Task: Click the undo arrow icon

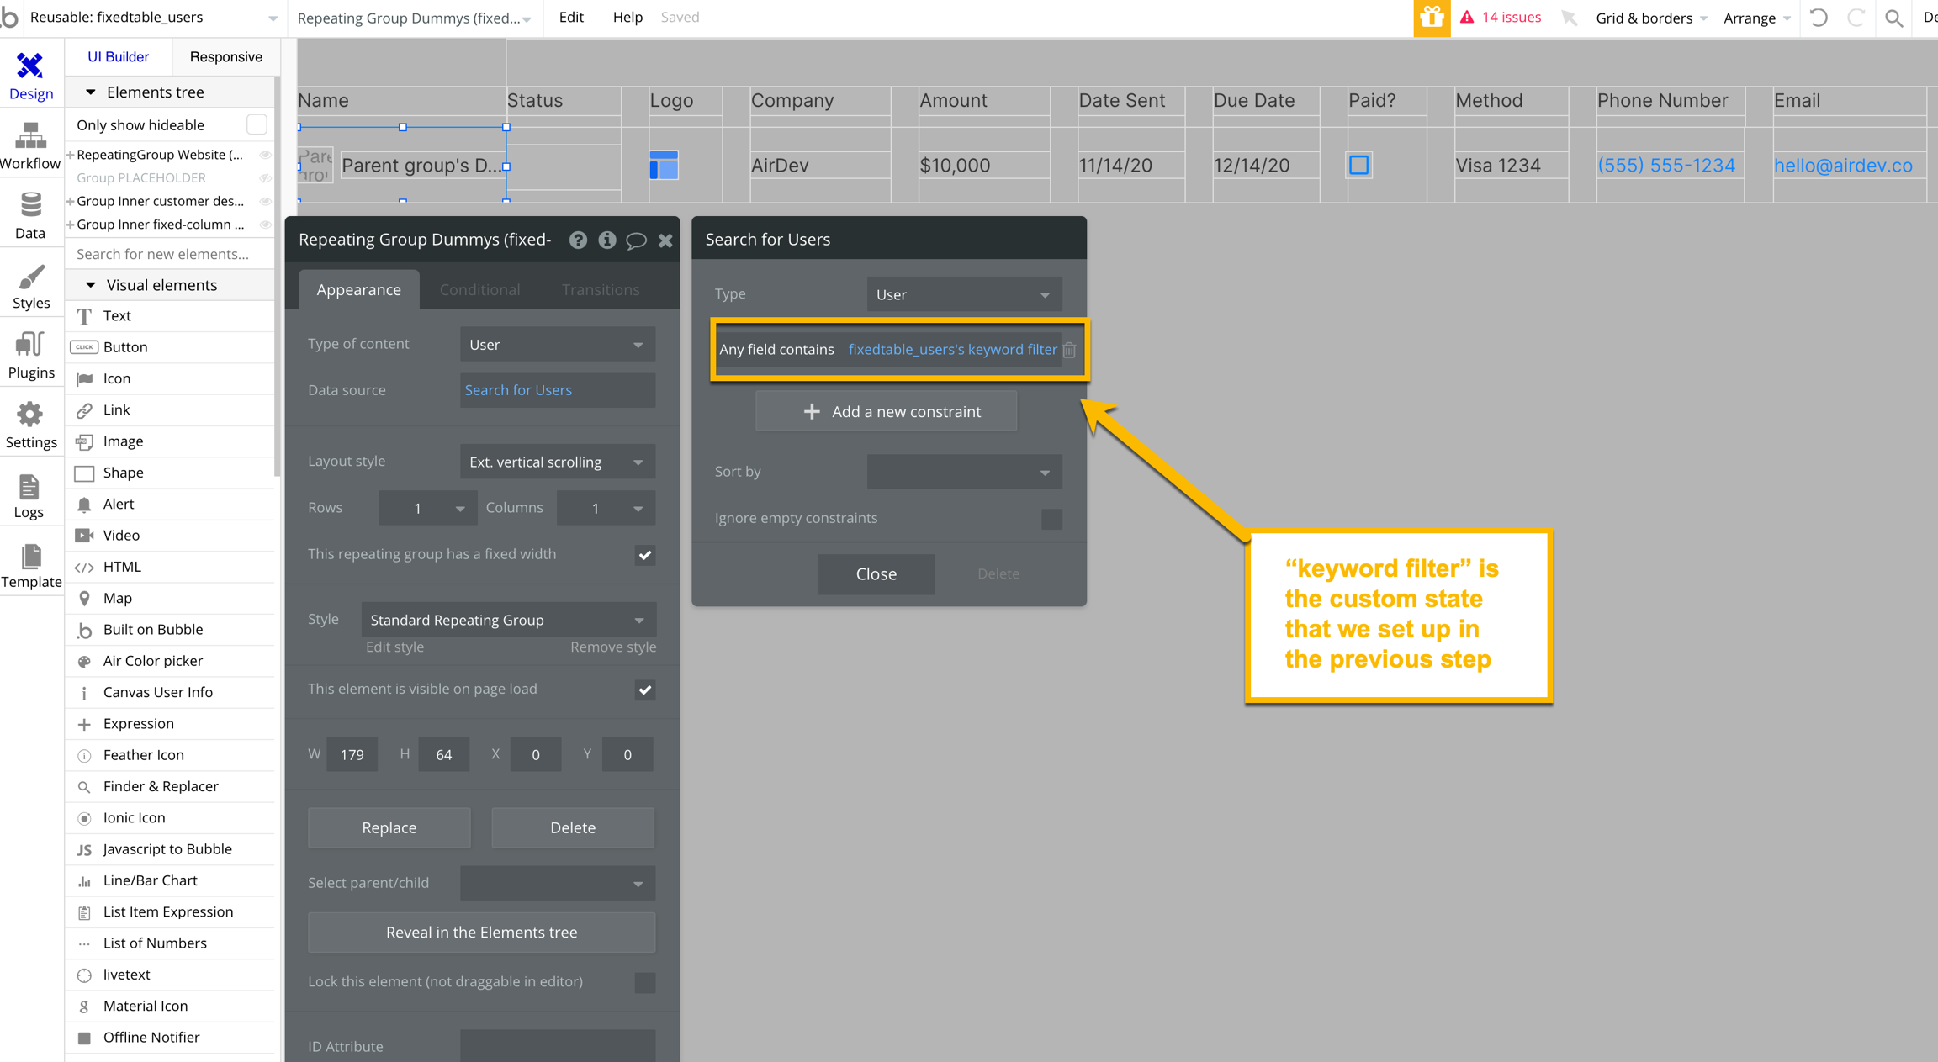Action: (1819, 18)
